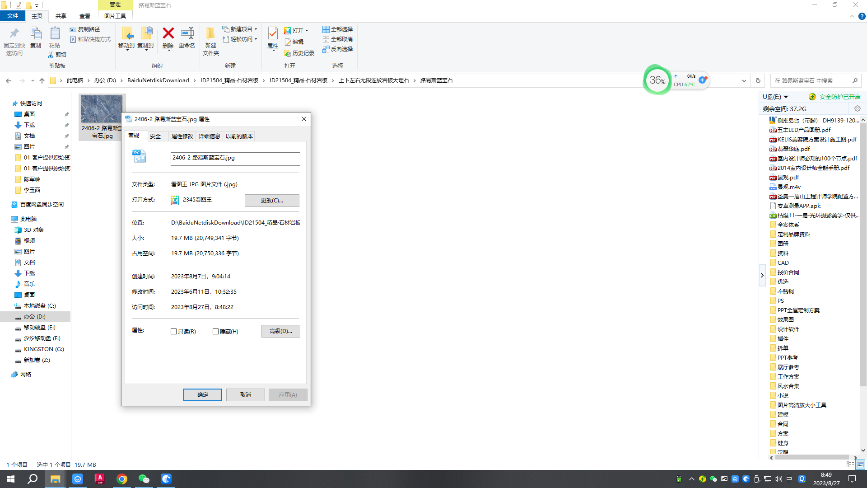Screen dimensions: 867x488
Task: Create a New folder (新建文件夹)
Action: click(211, 42)
